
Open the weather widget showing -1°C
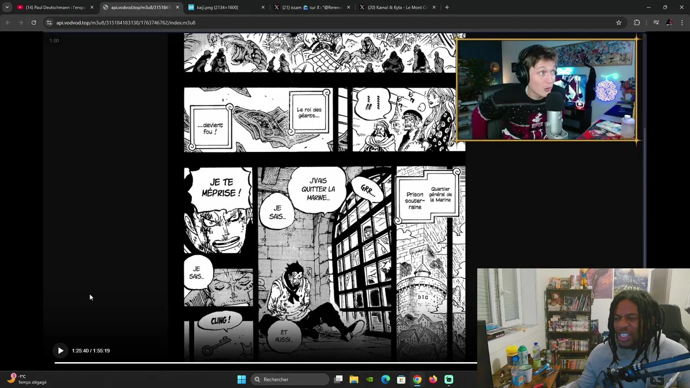click(x=27, y=379)
